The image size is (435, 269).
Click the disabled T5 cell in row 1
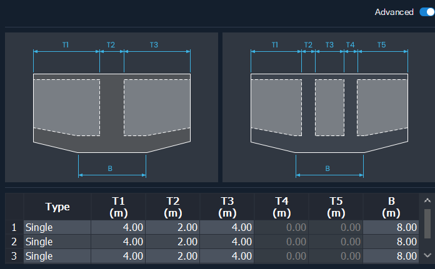coord(336,227)
